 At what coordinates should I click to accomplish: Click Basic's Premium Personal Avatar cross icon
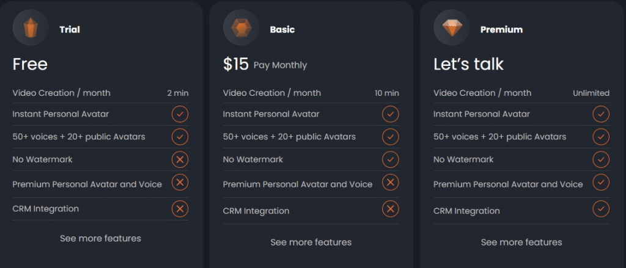coord(391,183)
